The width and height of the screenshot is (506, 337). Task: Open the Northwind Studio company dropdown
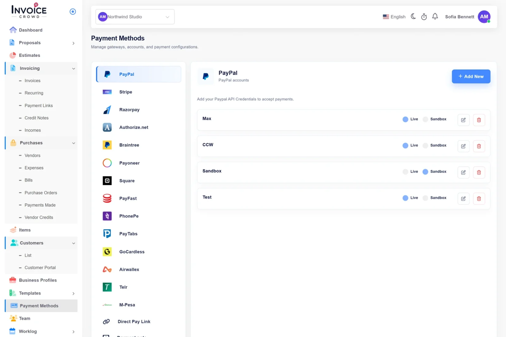click(x=135, y=17)
